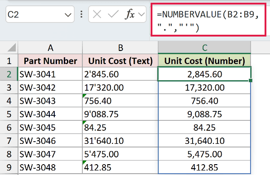Click the Part Number header cell
The image size is (270, 175).
[50, 61]
